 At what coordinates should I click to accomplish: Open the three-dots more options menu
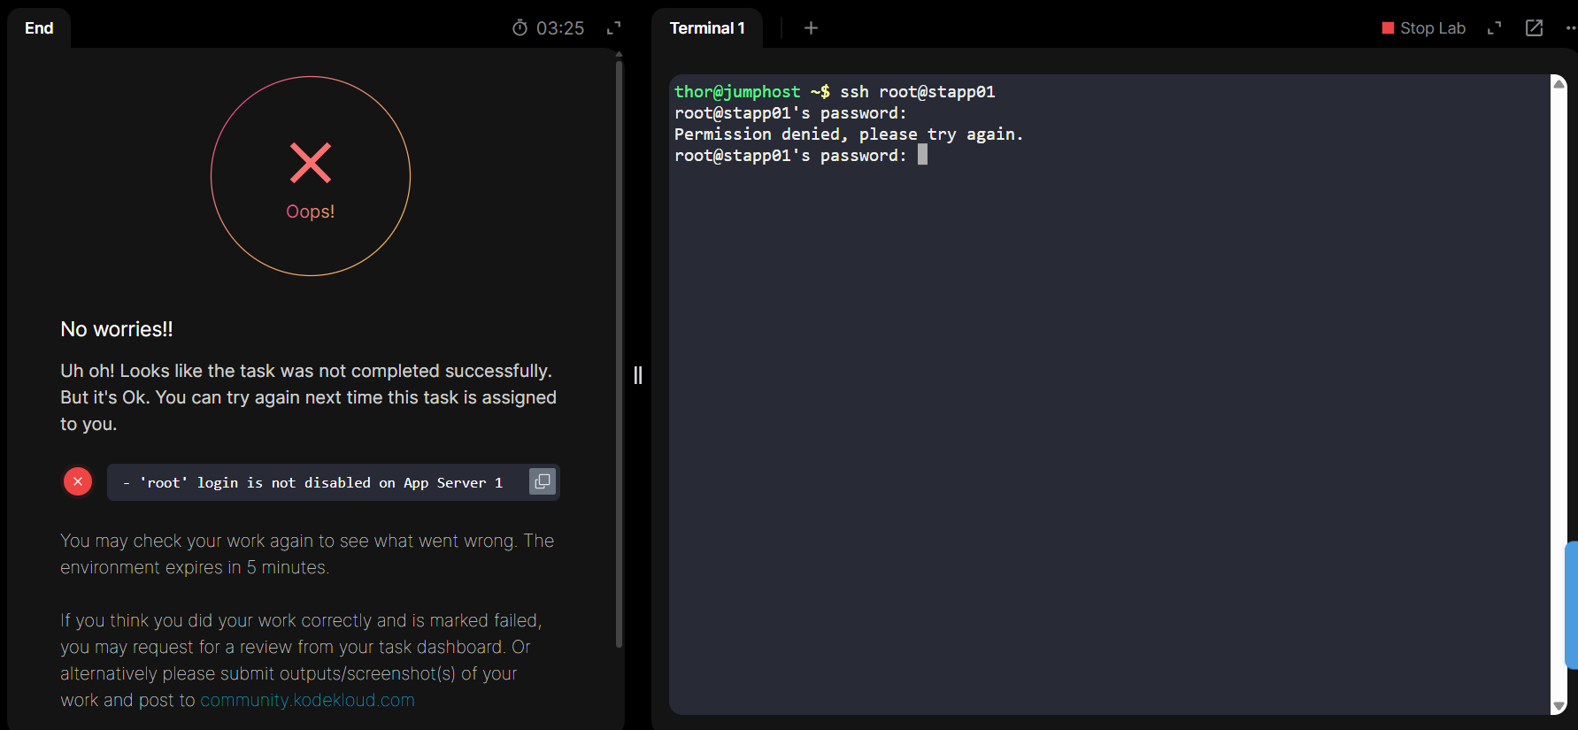pos(1570,28)
